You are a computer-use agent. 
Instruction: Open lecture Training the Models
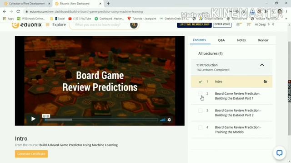coord(238,129)
